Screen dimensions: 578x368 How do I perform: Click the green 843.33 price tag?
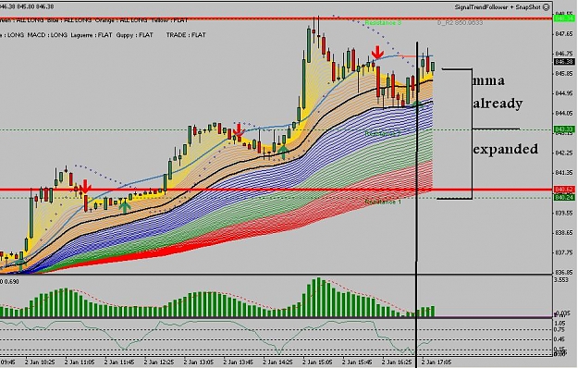[x=563, y=129]
